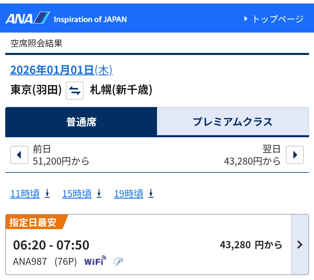Select the 06:20 - 07:50 flight

coord(51,245)
